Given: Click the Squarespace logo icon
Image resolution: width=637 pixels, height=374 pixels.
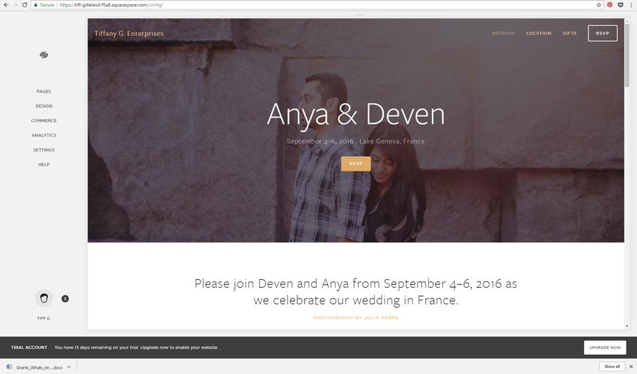Looking at the screenshot, I should (x=44, y=55).
